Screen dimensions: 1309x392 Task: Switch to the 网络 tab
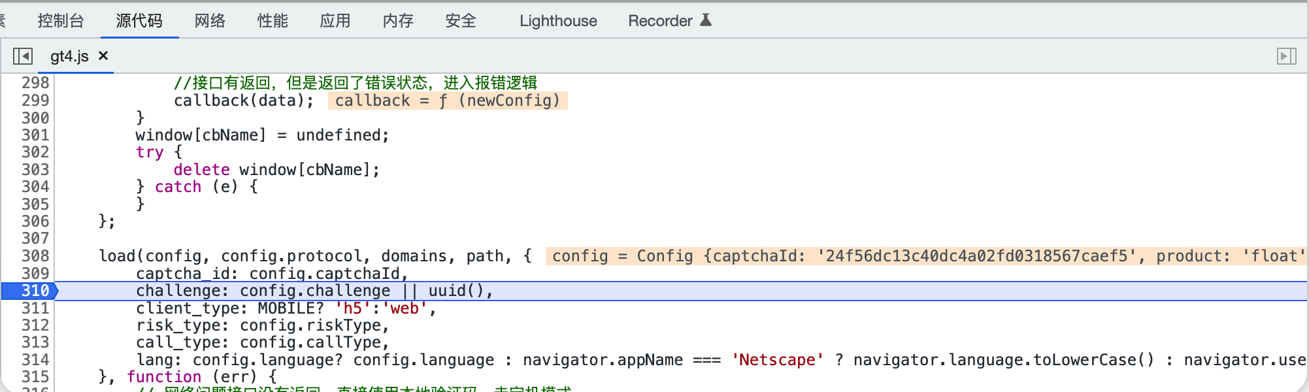210,21
